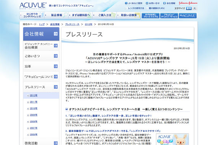Viewport: 218px width, 145px height.
Task: Click bullet icon next to 2011年
Action: 28,102
